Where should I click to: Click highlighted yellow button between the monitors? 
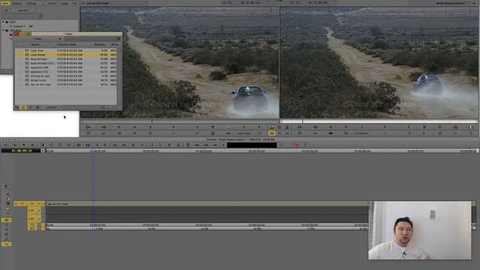point(271,133)
